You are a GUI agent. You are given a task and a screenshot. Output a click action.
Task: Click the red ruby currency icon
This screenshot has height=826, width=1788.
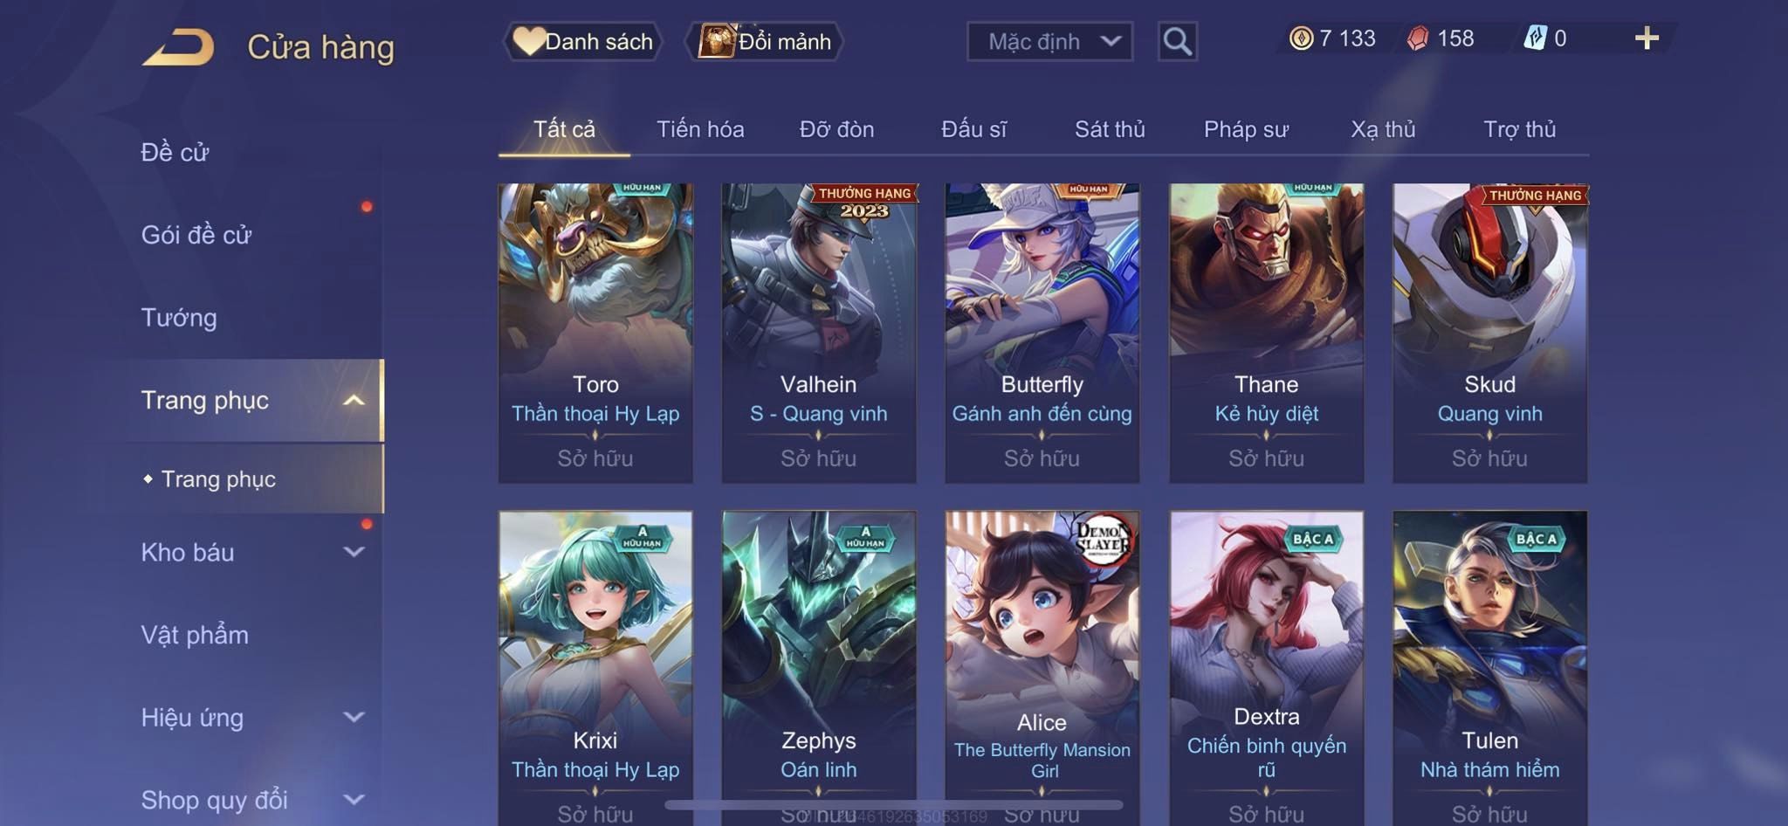click(x=1418, y=38)
